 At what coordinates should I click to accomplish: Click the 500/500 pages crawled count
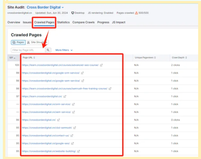(x=143, y=13)
